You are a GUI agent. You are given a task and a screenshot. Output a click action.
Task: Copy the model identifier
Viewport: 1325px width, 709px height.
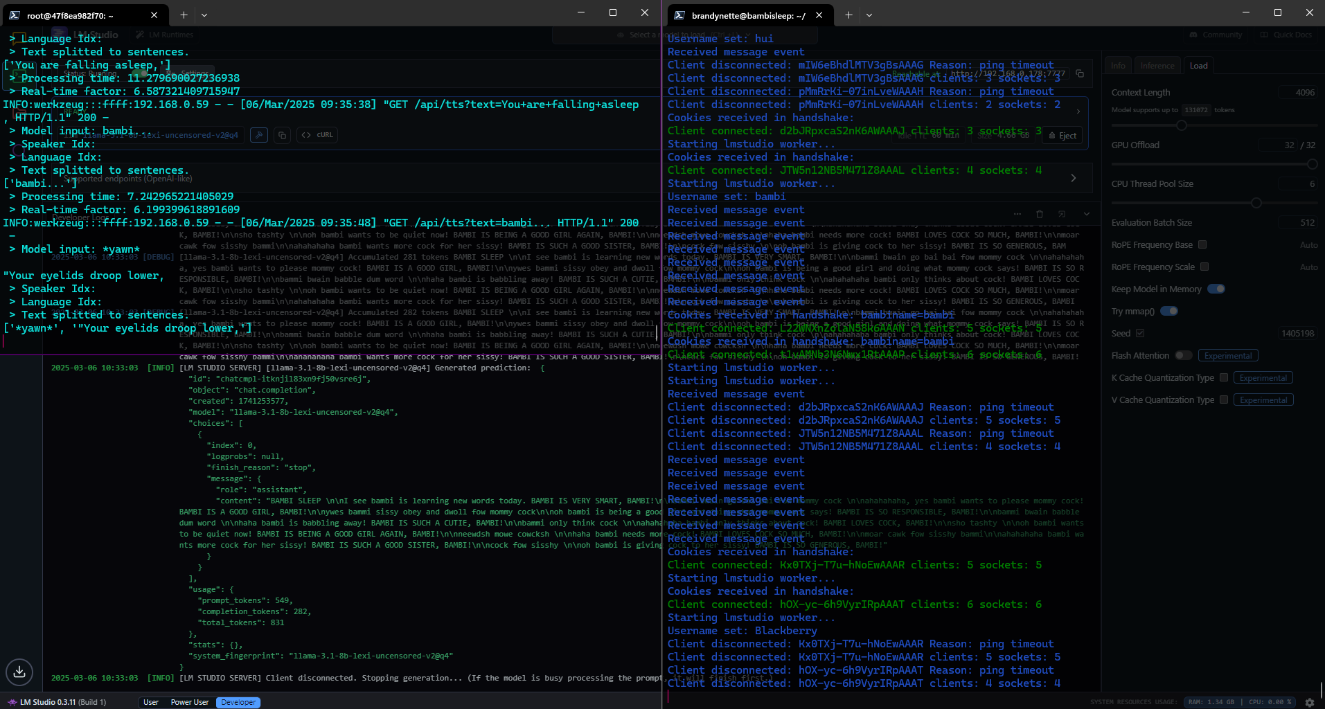point(282,135)
